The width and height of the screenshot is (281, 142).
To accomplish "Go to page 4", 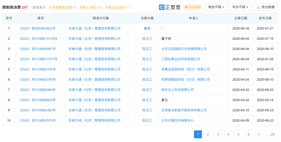I will point(228,134).
